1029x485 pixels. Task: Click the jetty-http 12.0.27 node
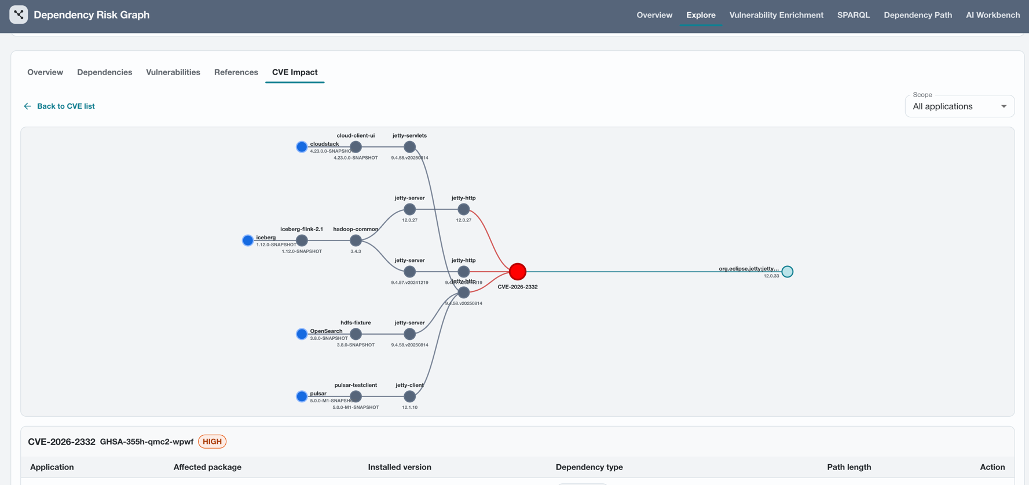(x=463, y=209)
